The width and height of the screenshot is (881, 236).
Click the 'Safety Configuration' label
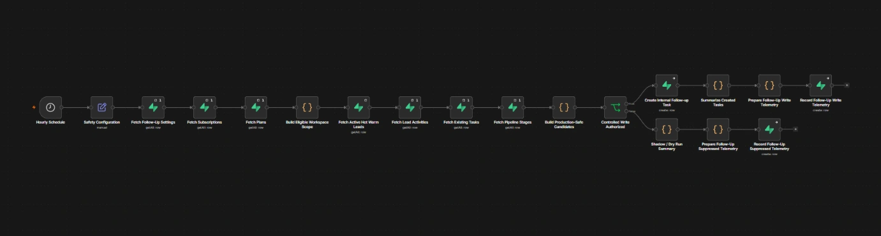coord(101,122)
